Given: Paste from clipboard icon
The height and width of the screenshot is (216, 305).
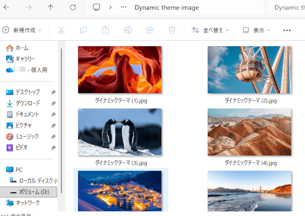Looking at the screenshot, I should [106, 30].
